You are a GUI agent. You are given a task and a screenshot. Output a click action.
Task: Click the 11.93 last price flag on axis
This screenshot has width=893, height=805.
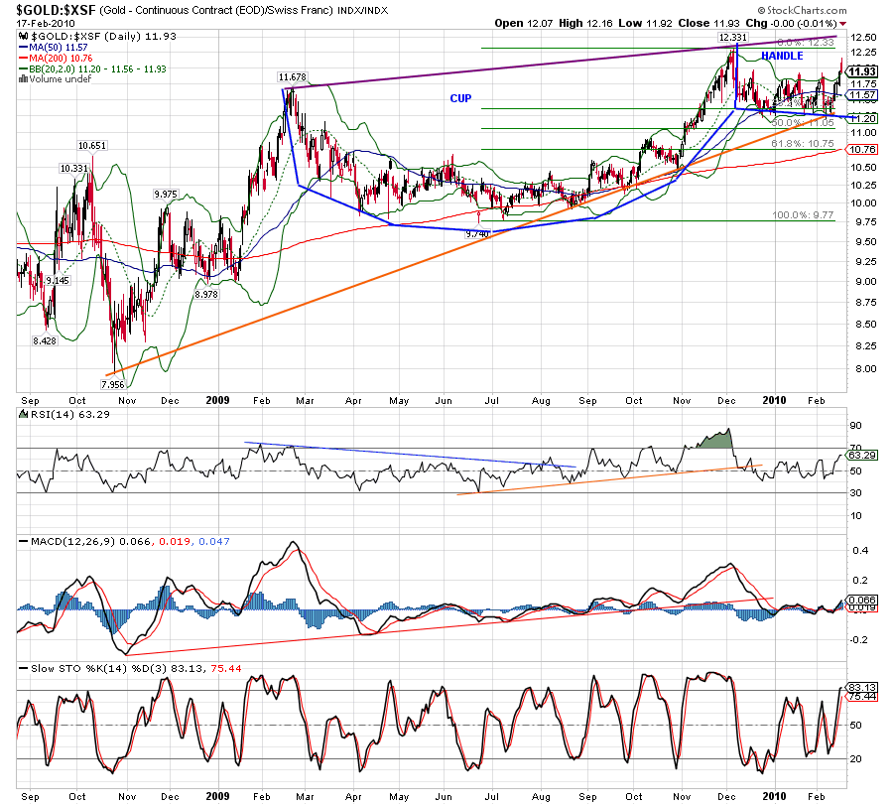(861, 71)
